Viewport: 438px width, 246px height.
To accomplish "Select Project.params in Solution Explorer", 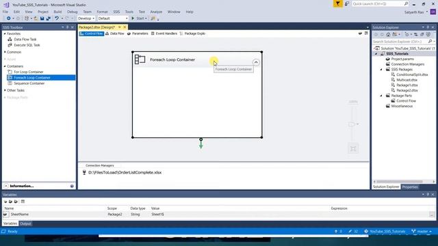I will coord(402,59).
